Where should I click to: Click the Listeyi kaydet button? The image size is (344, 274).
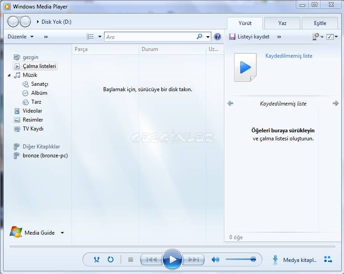(x=249, y=37)
